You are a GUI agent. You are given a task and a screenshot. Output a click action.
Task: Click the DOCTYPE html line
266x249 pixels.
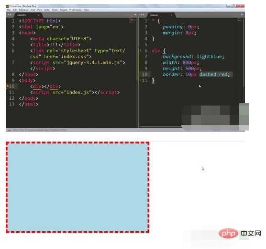click(x=40, y=21)
